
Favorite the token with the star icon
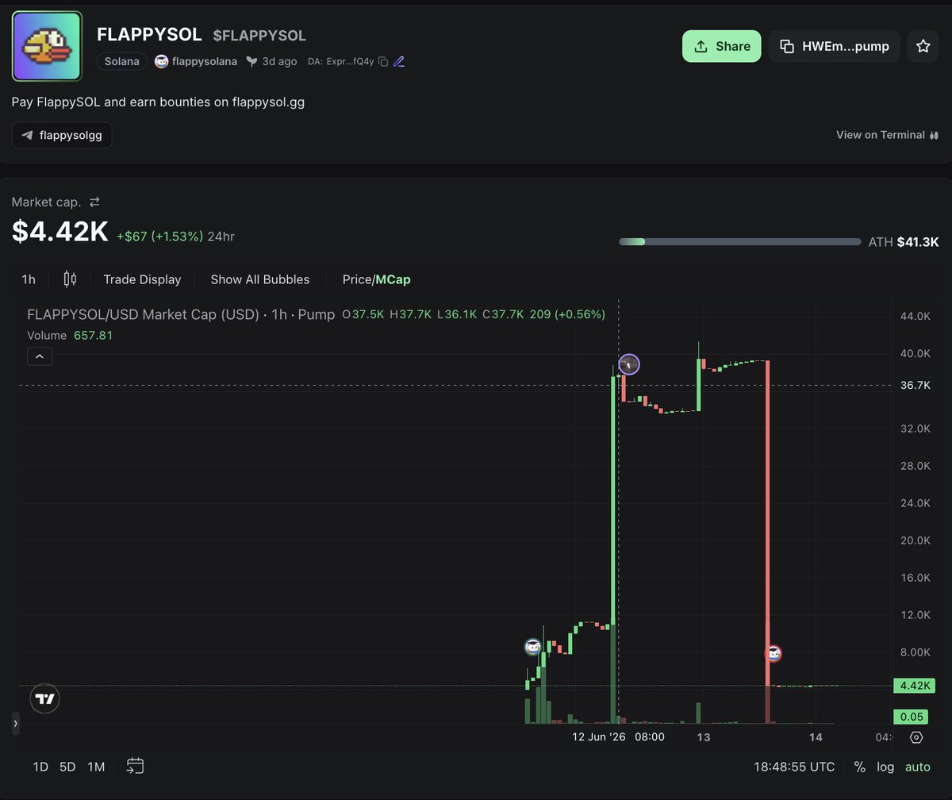click(x=923, y=46)
